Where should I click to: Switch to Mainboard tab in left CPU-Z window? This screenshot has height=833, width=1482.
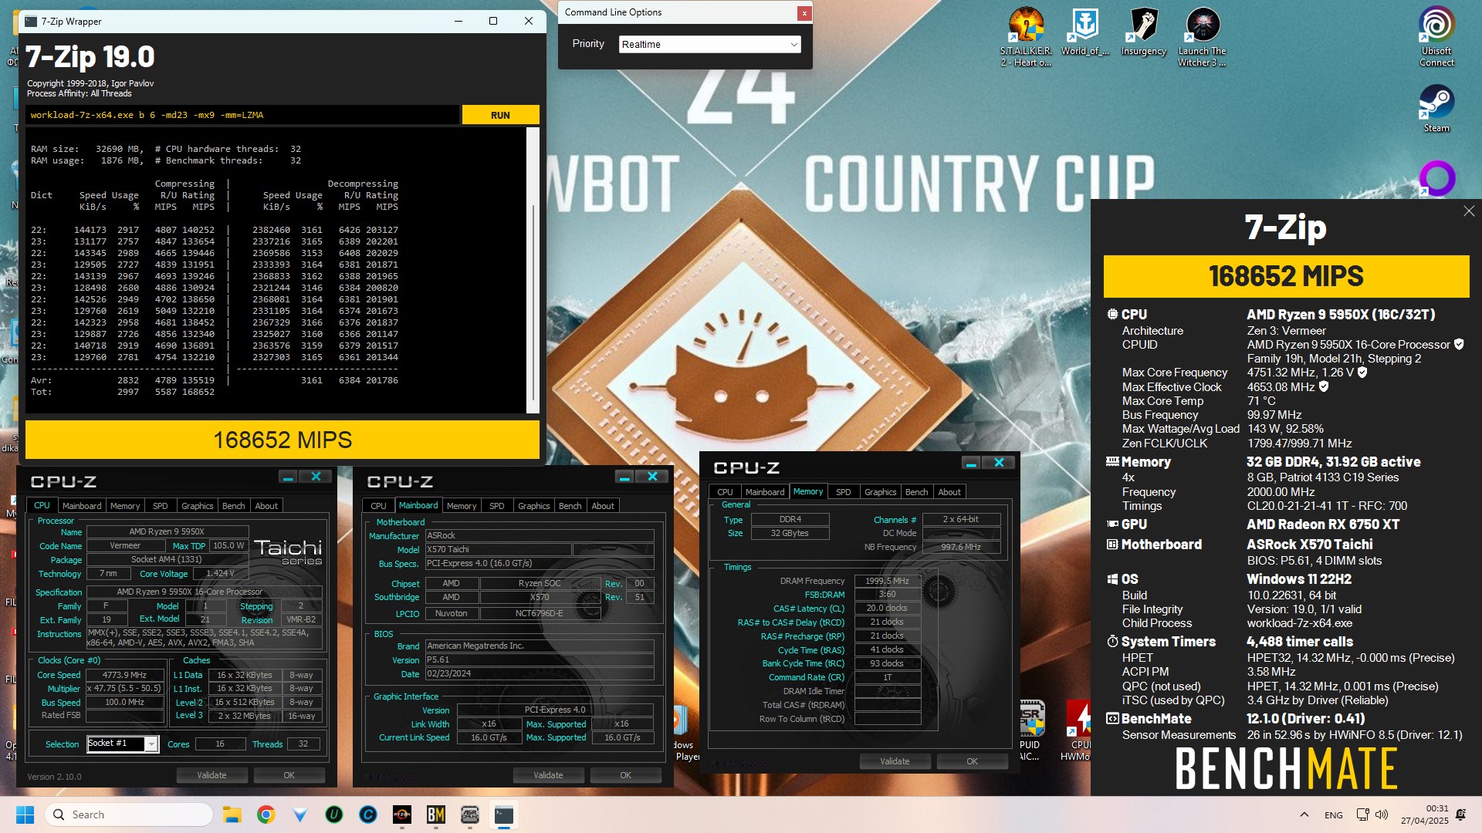[82, 506]
